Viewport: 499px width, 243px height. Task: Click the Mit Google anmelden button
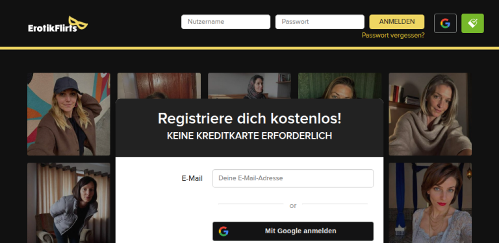point(293,231)
